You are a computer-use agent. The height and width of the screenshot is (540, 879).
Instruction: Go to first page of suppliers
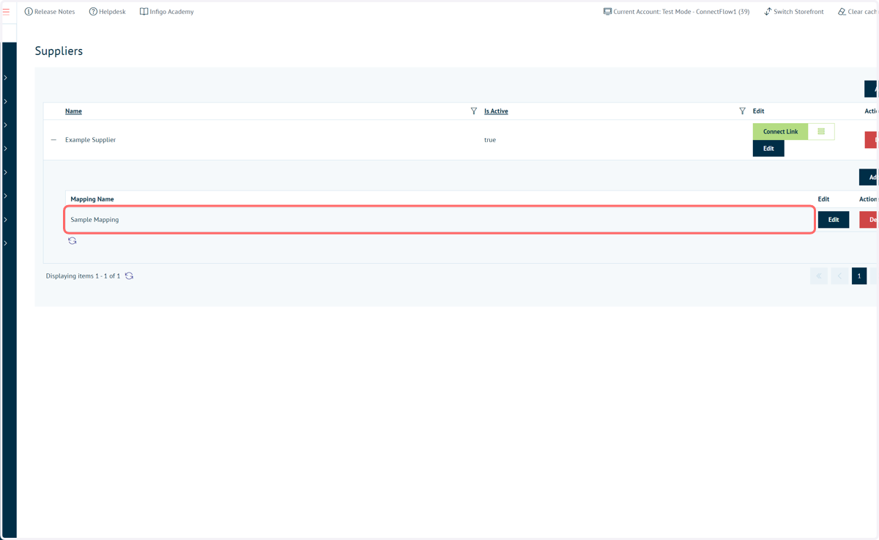point(819,276)
